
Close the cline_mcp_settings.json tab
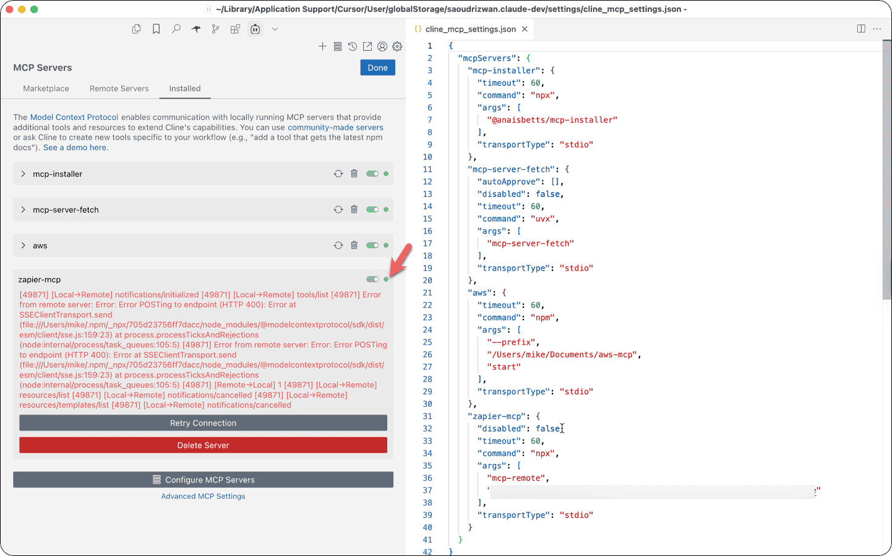525,29
